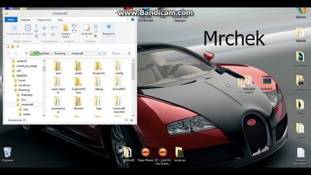Select the journeymap folder
Viewport: 311px width, 175px height.
58,105
